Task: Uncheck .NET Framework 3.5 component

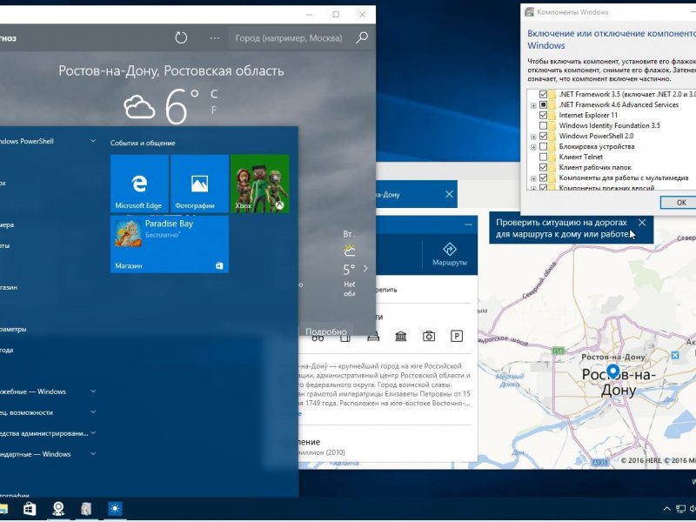Action: pyautogui.click(x=543, y=94)
